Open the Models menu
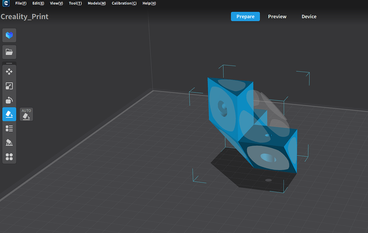The height and width of the screenshot is (233, 368). pyautogui.click(x=97, y=3)
